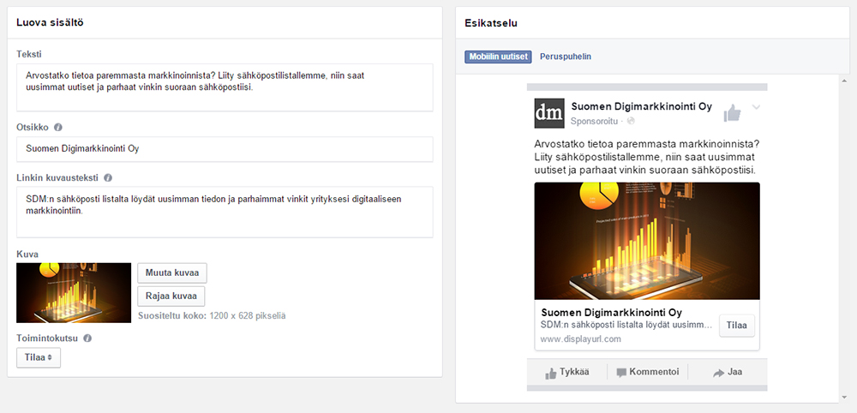Screen dimensions: 857x413
Task: Click the Linkin kuvausteksti text area
Action: (225, 212)
